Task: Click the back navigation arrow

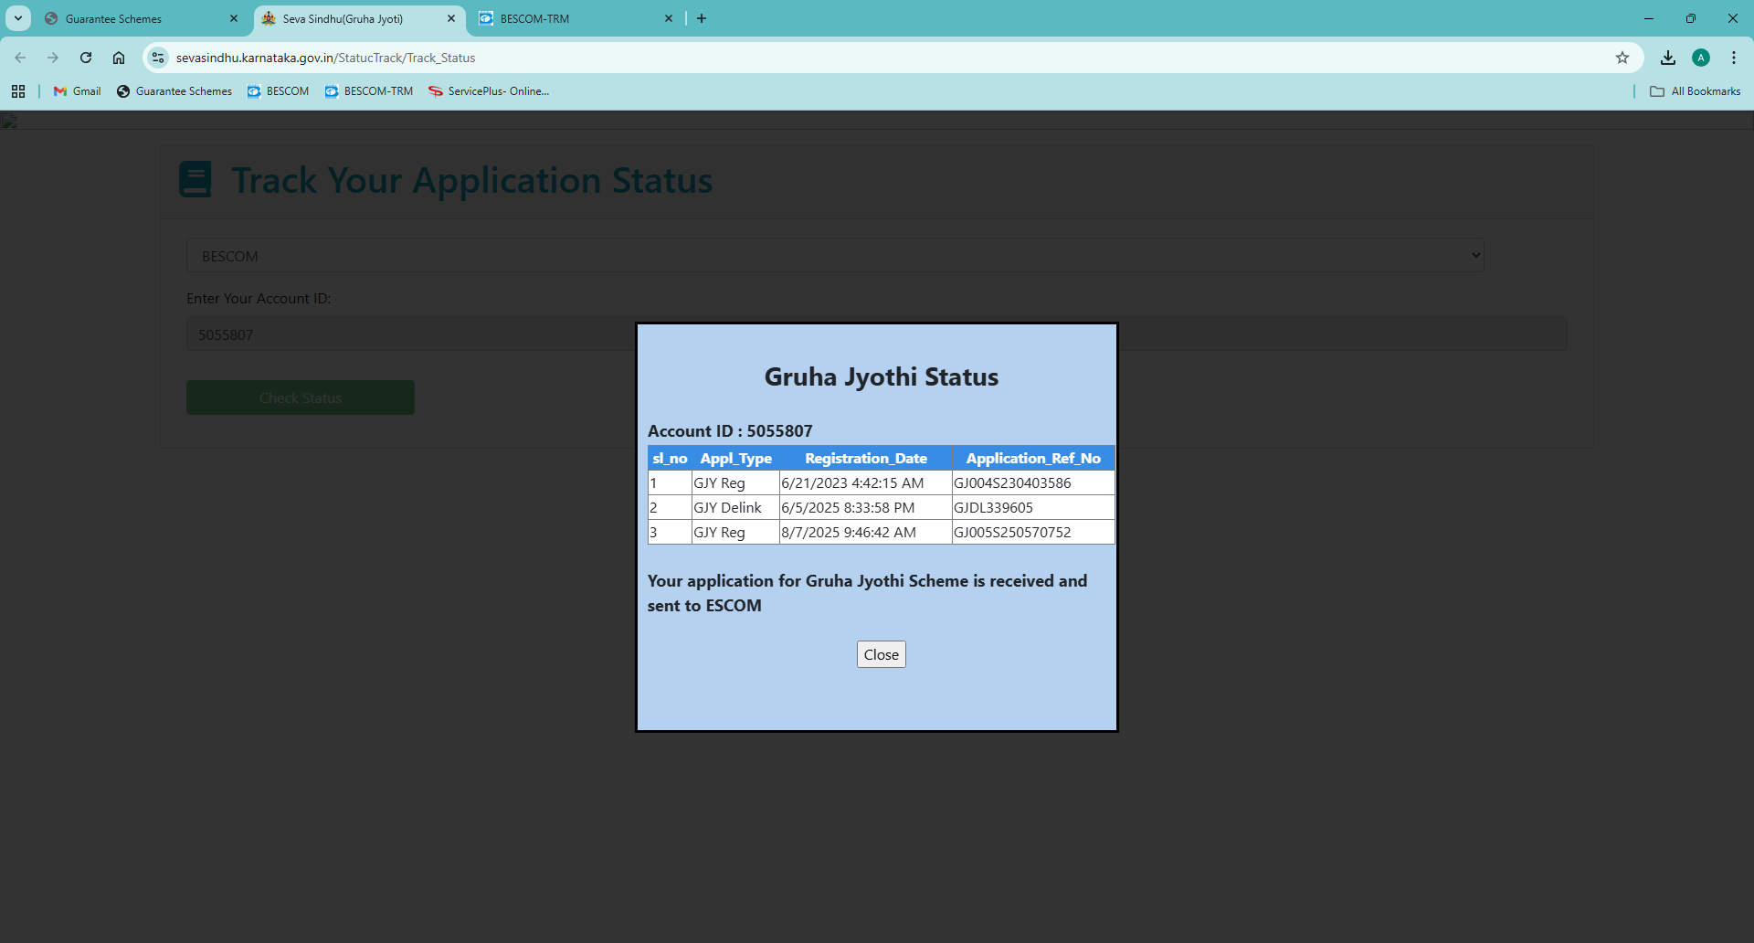Action: click(20, 58)
